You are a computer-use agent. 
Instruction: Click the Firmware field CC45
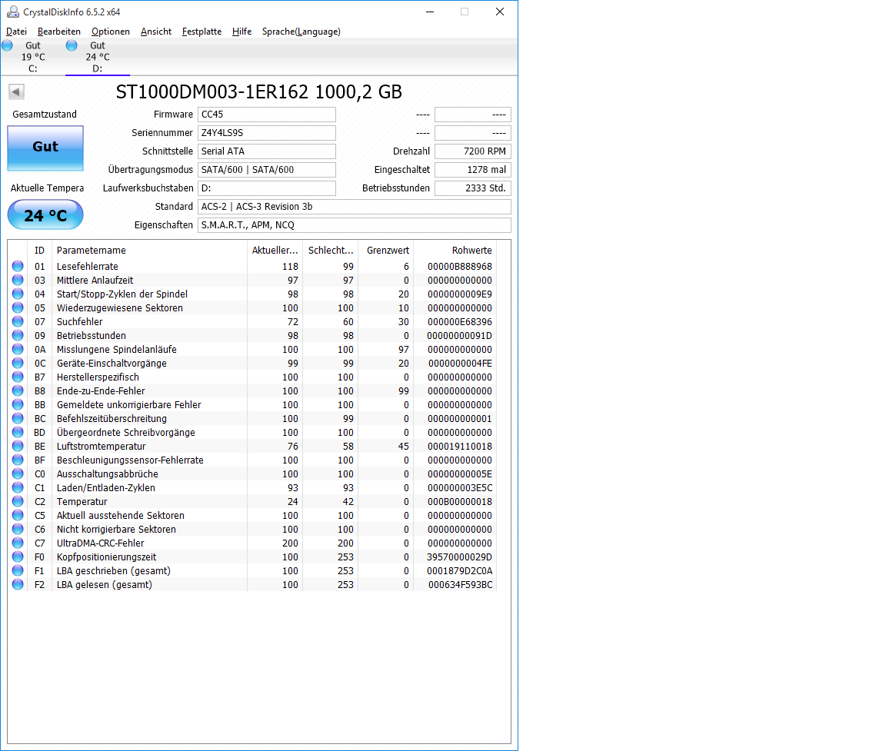coord(267,114)
